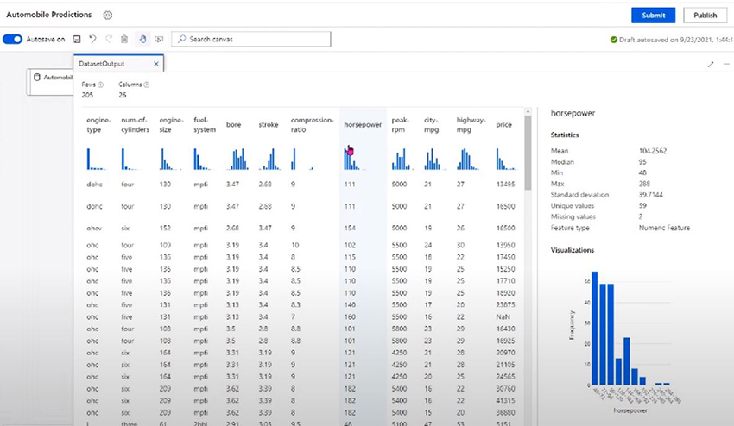Click the Columns info icon
Viewport: 734px width, 426px height.
pyautogui.click(x=146, y=85)
